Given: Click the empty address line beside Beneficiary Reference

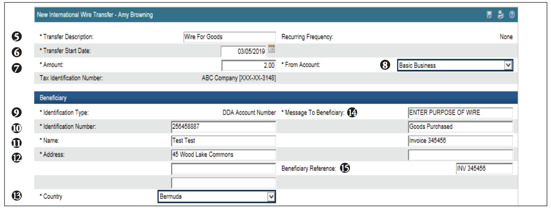Looking at the screenshot, I should coord(224,169).
